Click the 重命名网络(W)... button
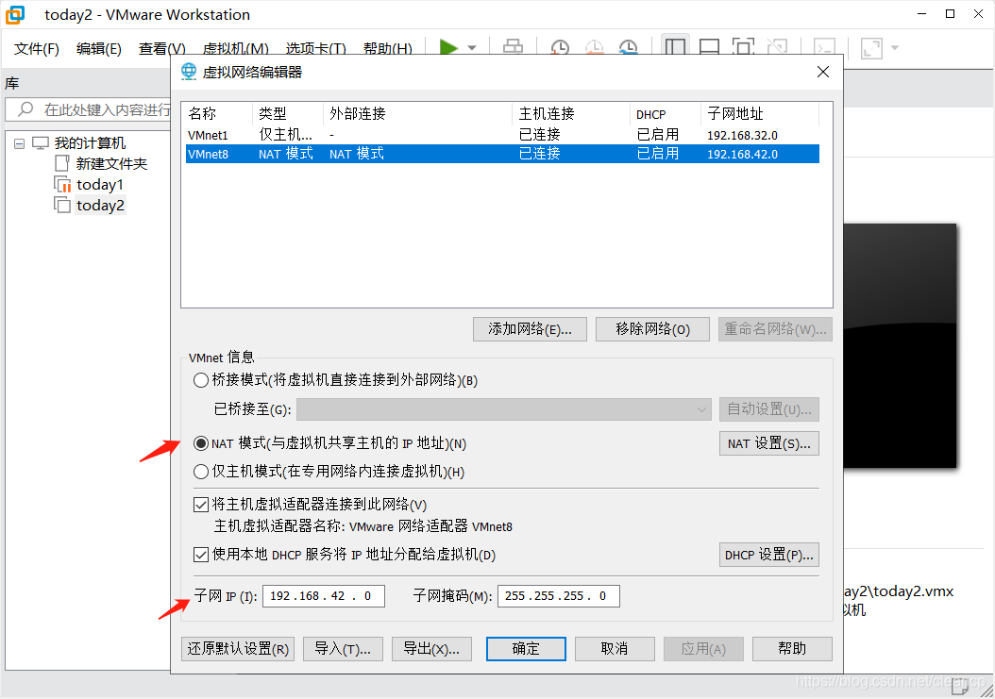 click(775, 329)
